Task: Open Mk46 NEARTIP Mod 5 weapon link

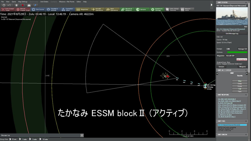Action: [226, 117]
